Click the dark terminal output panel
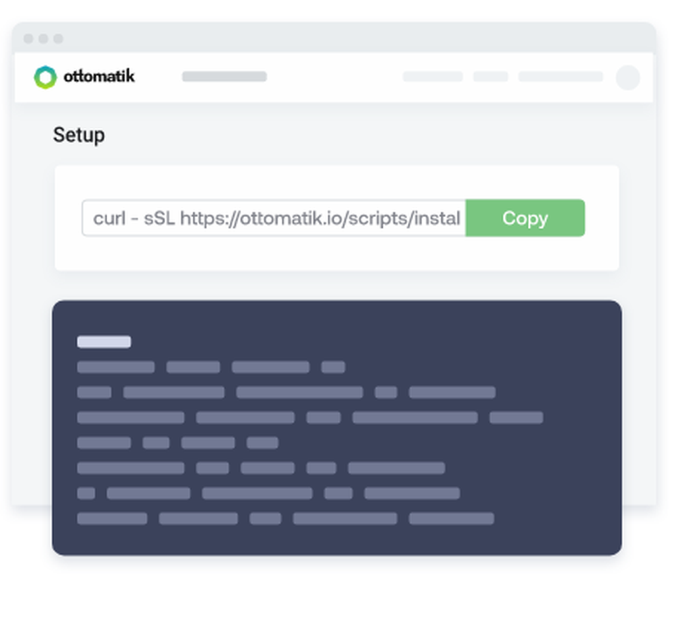The width and height of the screenshot is (674, 620). pyautogui.click(x=336, y=427)
